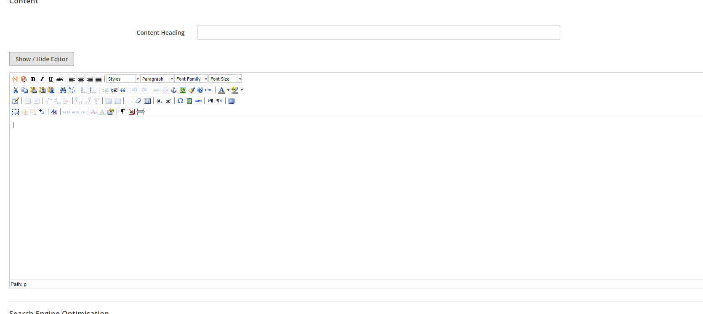This screenshot has height=314, width=703.
Task: Select the text color A swatch button
Action: tap(221, 90)
